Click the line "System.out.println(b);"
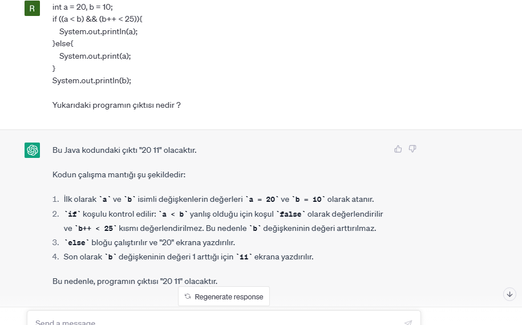Screen dimensions: 522x325 click(x=92, y=80)
